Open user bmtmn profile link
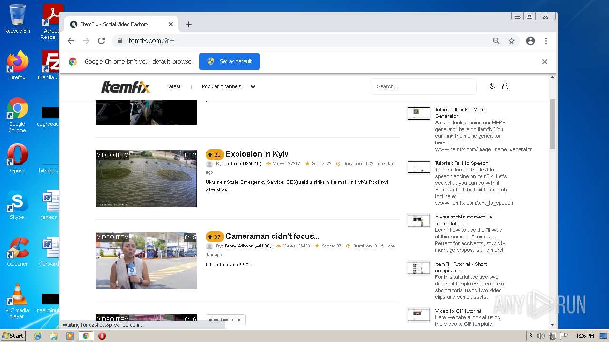The height and width of the screenshot is (342, 609). point(243,164)
